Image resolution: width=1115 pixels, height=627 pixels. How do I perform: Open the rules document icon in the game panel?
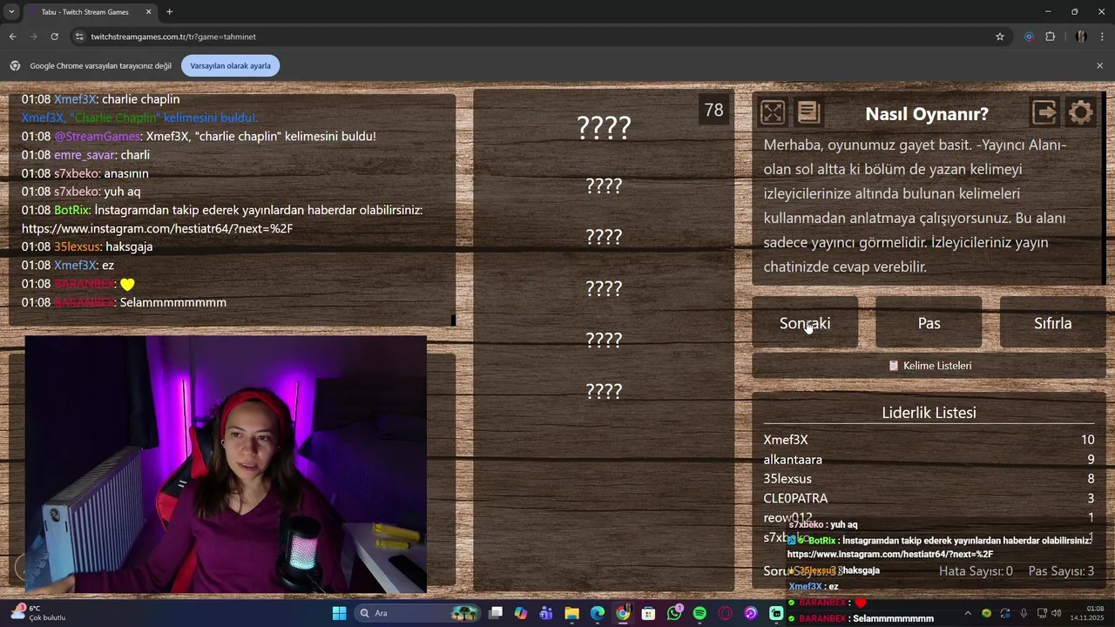808,112
